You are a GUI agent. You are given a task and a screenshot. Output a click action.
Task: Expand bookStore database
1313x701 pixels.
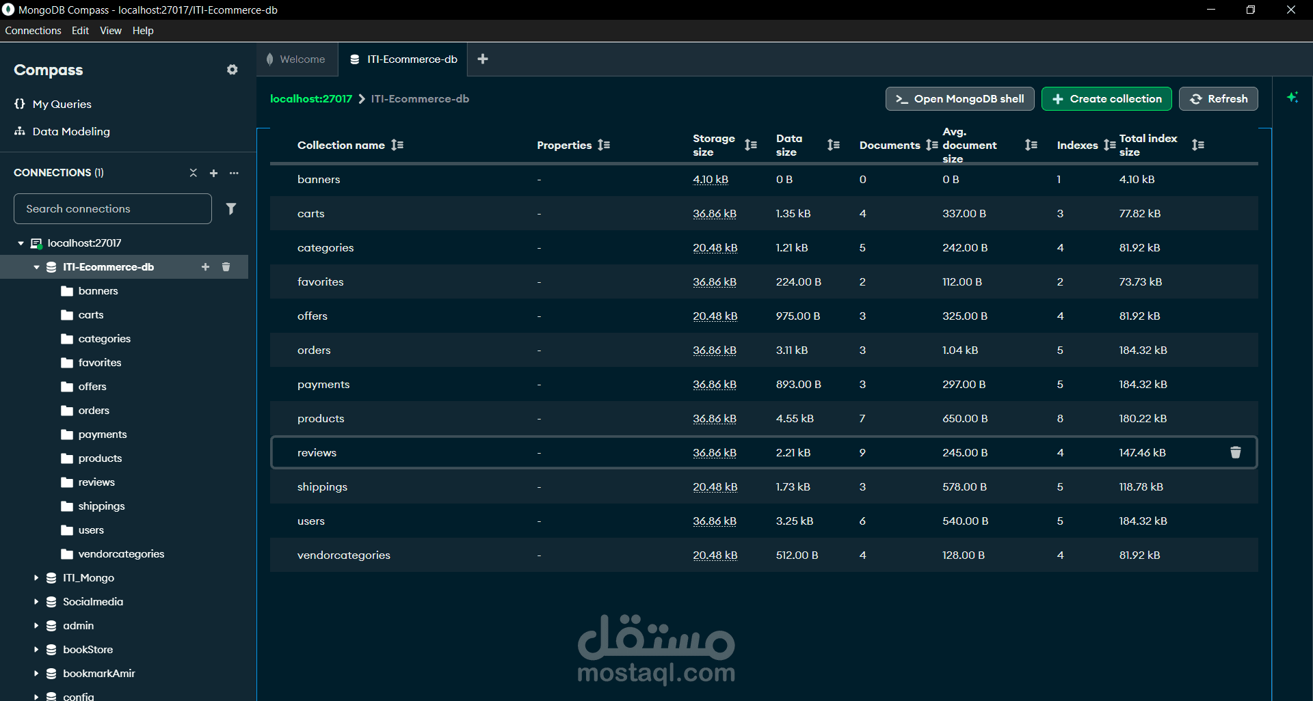pyautogui.click(x=36, y=650)
